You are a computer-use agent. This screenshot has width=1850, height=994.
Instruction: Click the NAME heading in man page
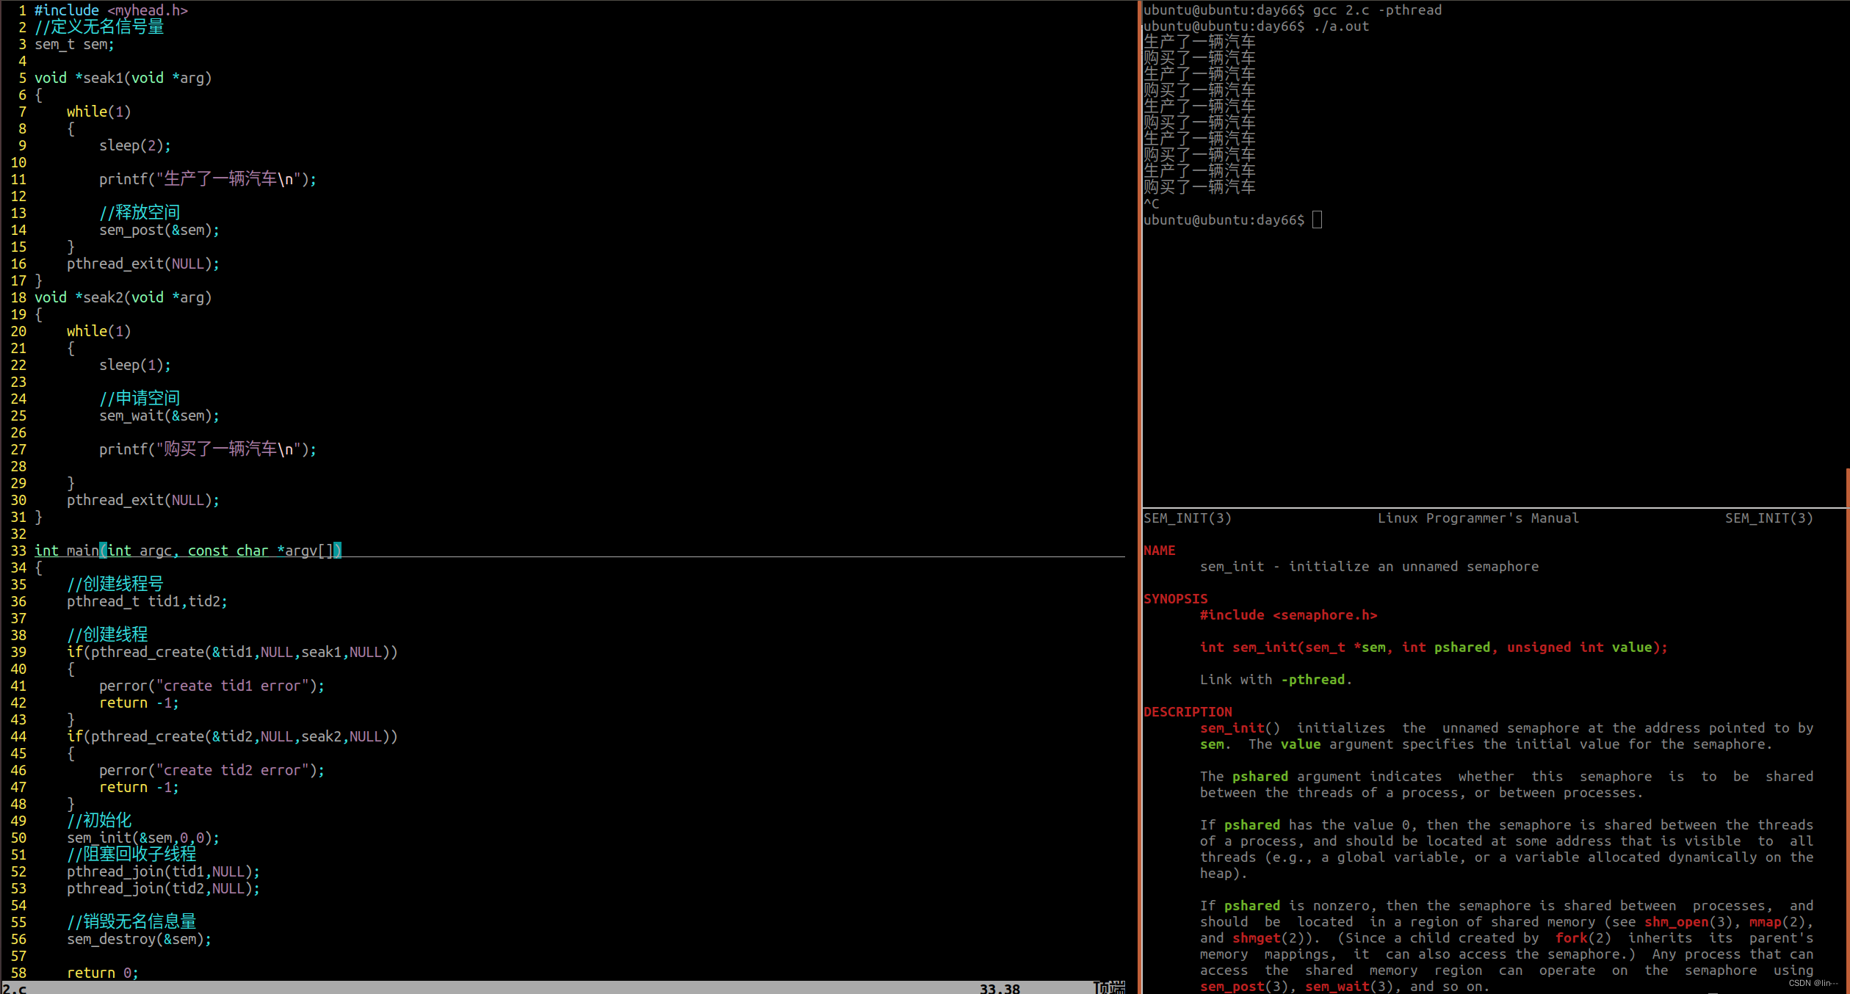(1159, 550)
